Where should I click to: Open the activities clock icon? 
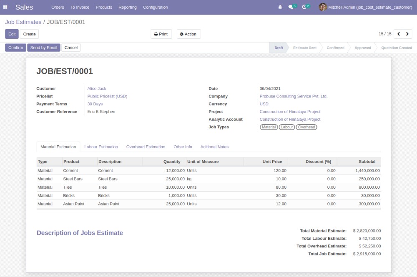pyautogui.click(x=304, y=7)
